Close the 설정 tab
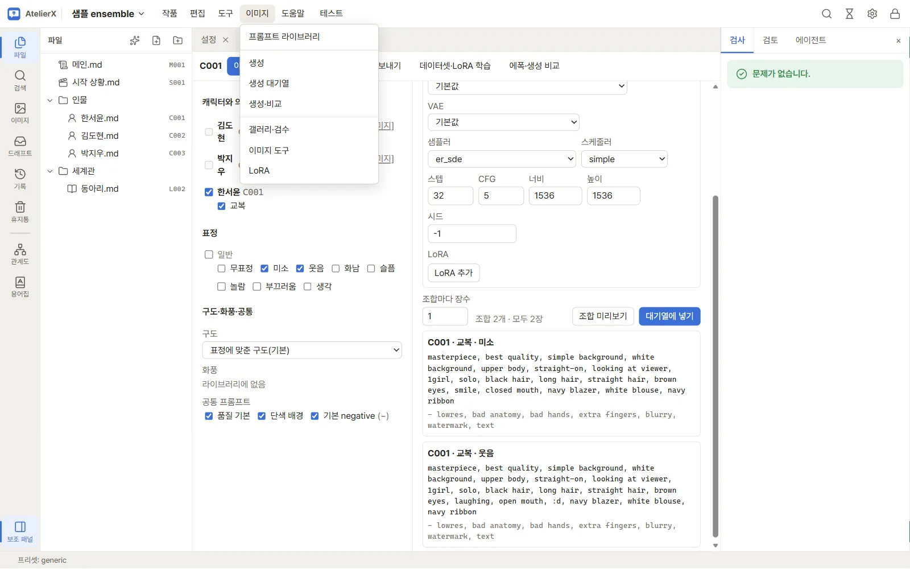The width and height of the screenshot is (910, 569). 226,40
